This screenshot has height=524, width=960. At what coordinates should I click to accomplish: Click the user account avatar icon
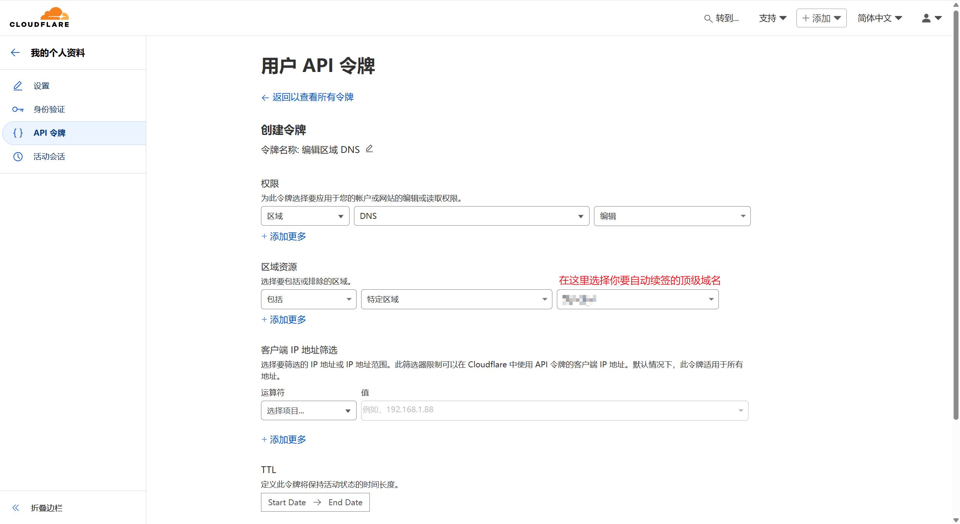click(x=926, y=18)
